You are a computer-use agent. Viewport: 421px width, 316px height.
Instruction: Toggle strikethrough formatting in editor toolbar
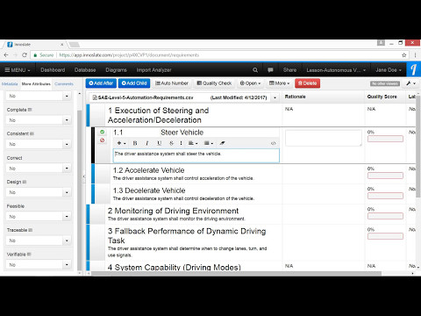coord(171,143)
